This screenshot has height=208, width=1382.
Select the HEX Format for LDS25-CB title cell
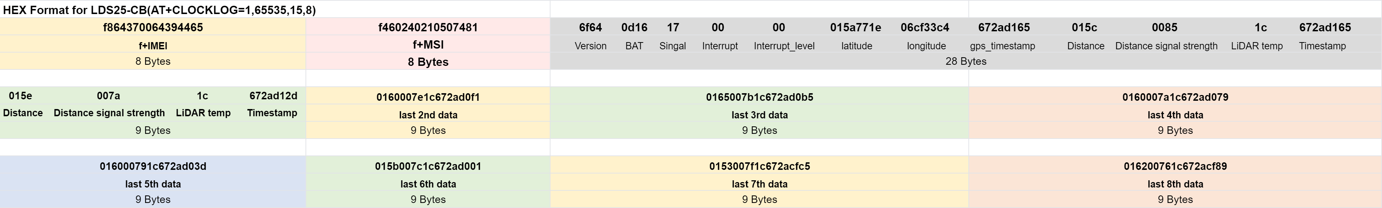pos(159,10)
